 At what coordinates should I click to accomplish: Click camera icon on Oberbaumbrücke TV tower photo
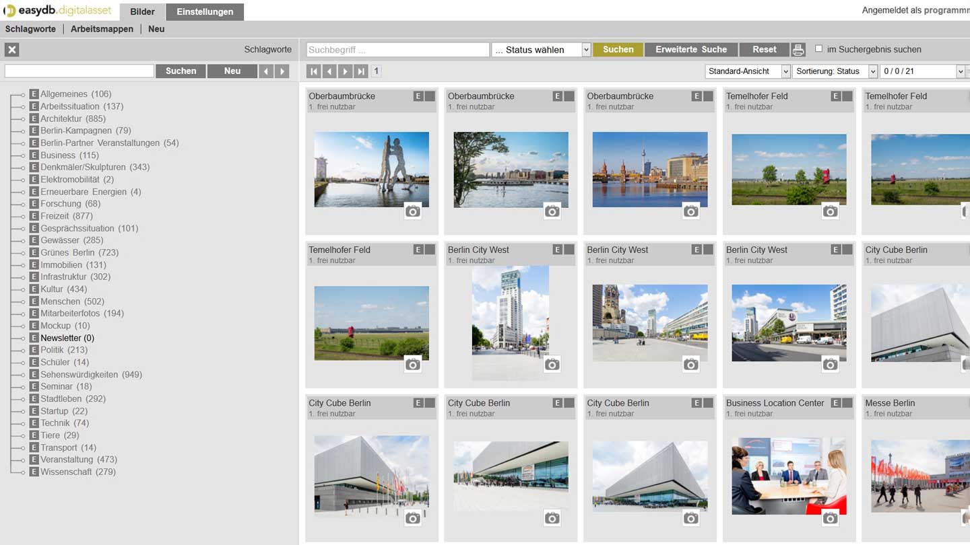[691, 211]
